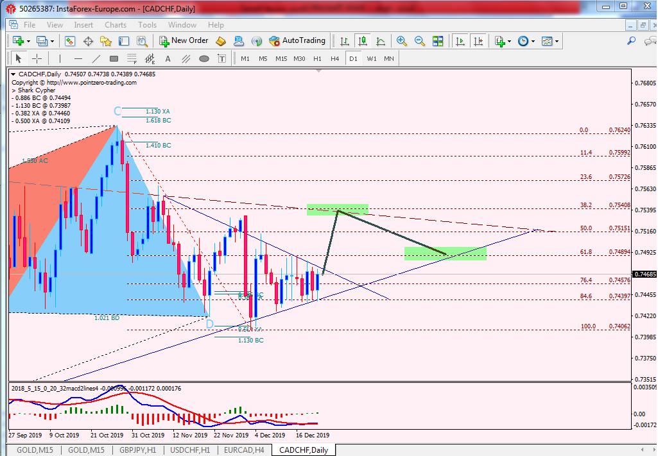Viewport: 658px width, 456px height.
Task: Zoom out of the chart
Action: (x=420, y=41)
